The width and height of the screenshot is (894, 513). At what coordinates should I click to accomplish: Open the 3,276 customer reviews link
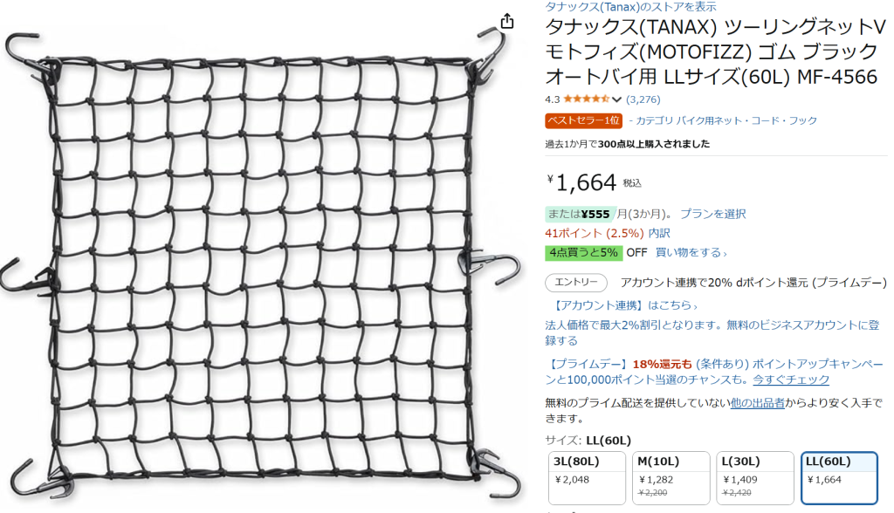click(x=643, y=99)
